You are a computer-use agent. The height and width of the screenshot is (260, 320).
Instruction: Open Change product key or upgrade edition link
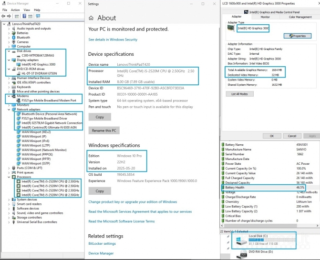[x=133, y=202]
